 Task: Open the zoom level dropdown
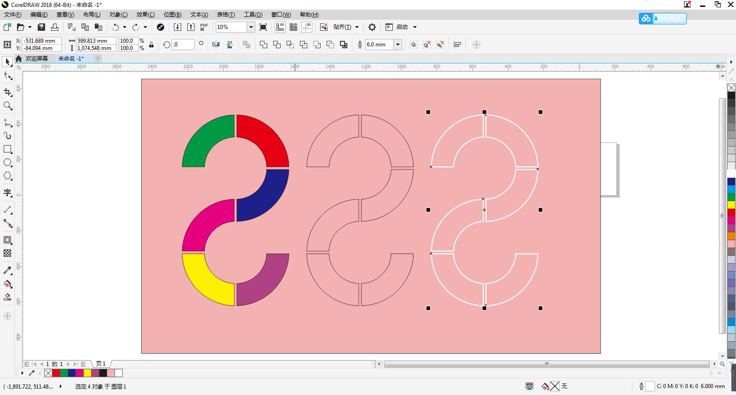251,27
